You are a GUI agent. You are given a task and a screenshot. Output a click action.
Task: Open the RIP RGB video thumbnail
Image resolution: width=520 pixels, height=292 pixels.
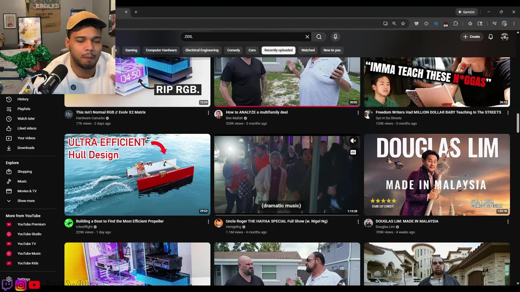pyautogui.click(x=137, y=82)
